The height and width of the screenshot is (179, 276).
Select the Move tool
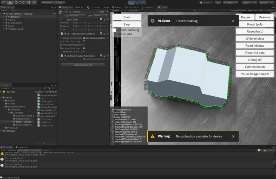pos(10,2)
